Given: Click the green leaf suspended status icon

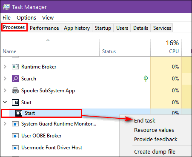Looking at the screenshot, I should tap(146, 79).
